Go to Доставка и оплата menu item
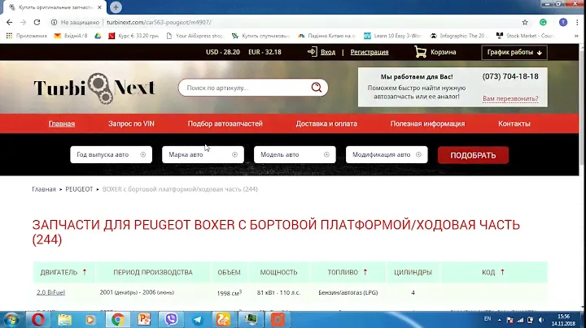Image resolution: width=586 pixels, height=328 pixels. tap(326, 124)
